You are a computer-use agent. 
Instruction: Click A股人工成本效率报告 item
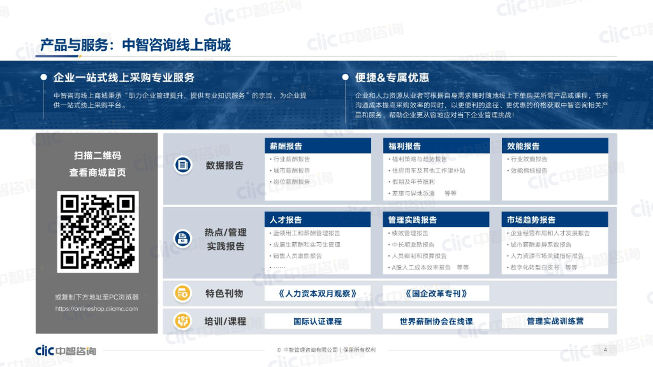(x=421, y=268)
